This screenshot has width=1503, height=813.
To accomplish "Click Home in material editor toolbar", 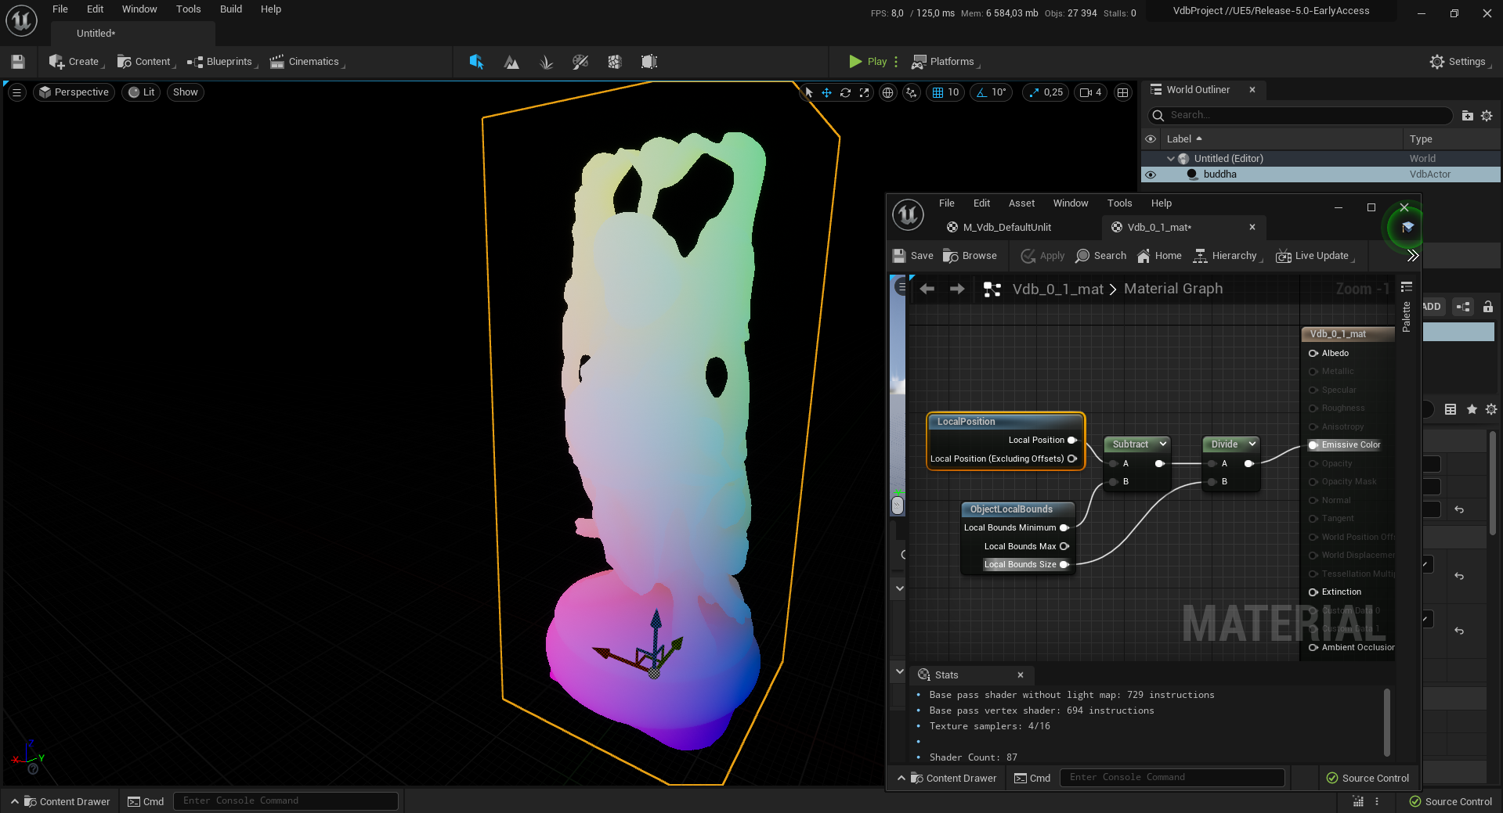I will 1160,256.
